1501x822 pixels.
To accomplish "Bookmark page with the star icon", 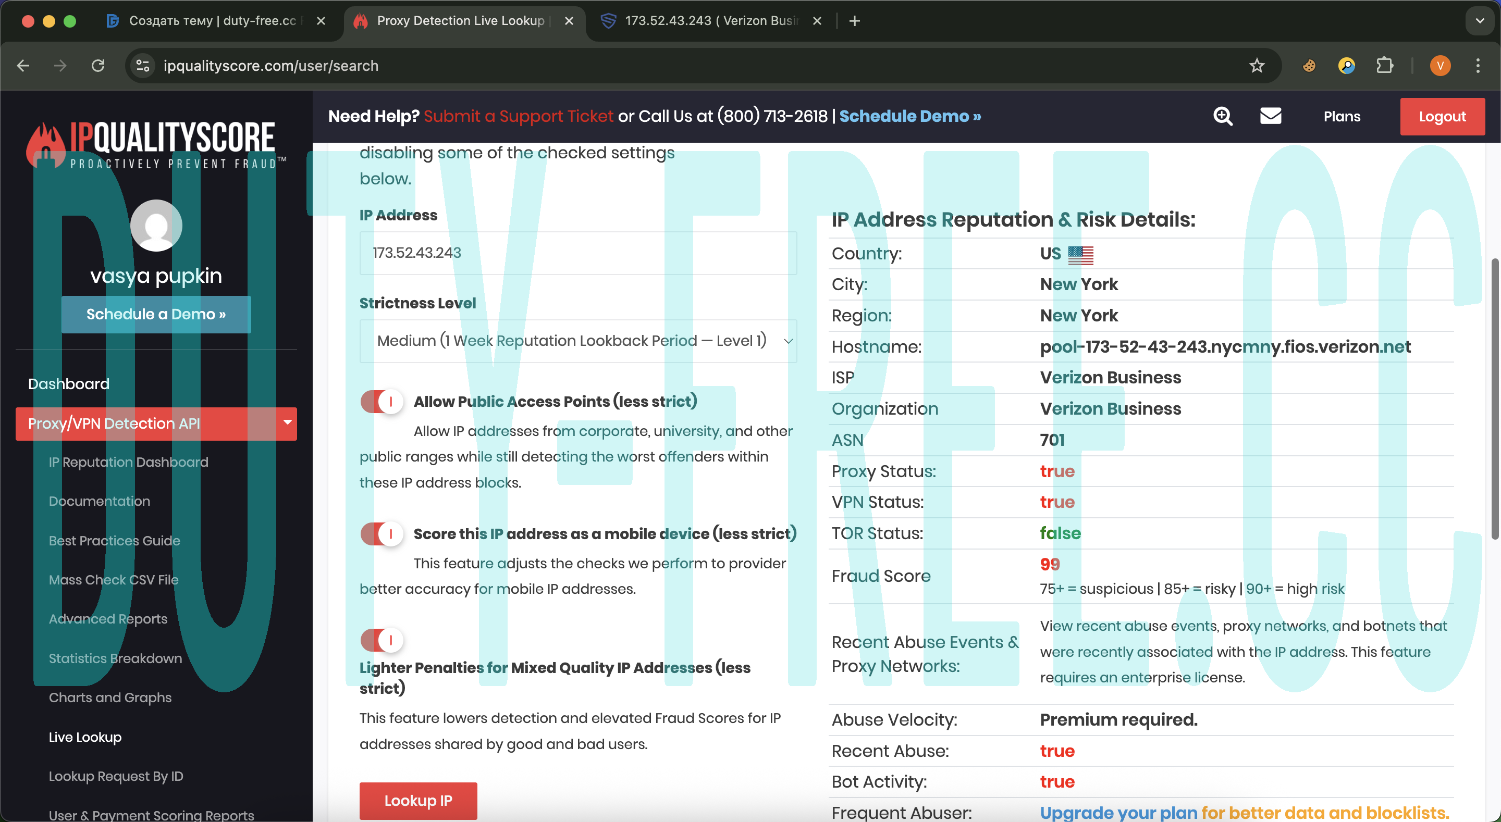I will point(1256,66).
